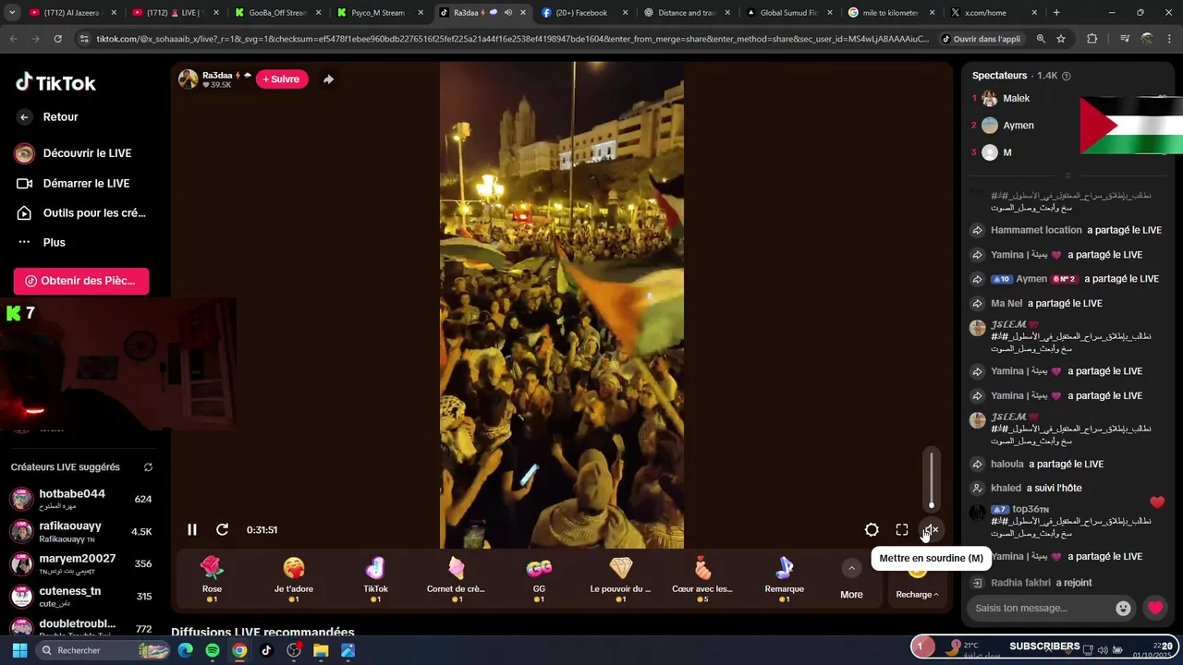This screenshot has height=665, width=1183.
Task: Open Chrome three-dot menu
Action: coord(1169,39)
